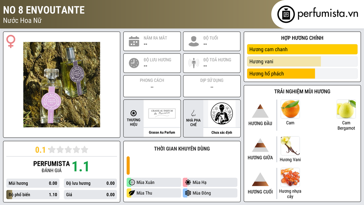The height and width of the screenshot is (205, 364).
Task: Click the Hương hổ phách accord bar
Action: click(302, 74)
